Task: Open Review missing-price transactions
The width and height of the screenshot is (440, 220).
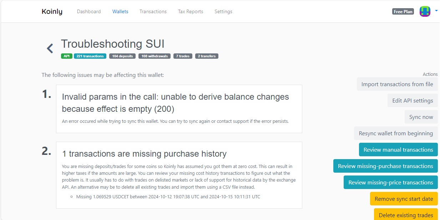Action: [391, 183]
